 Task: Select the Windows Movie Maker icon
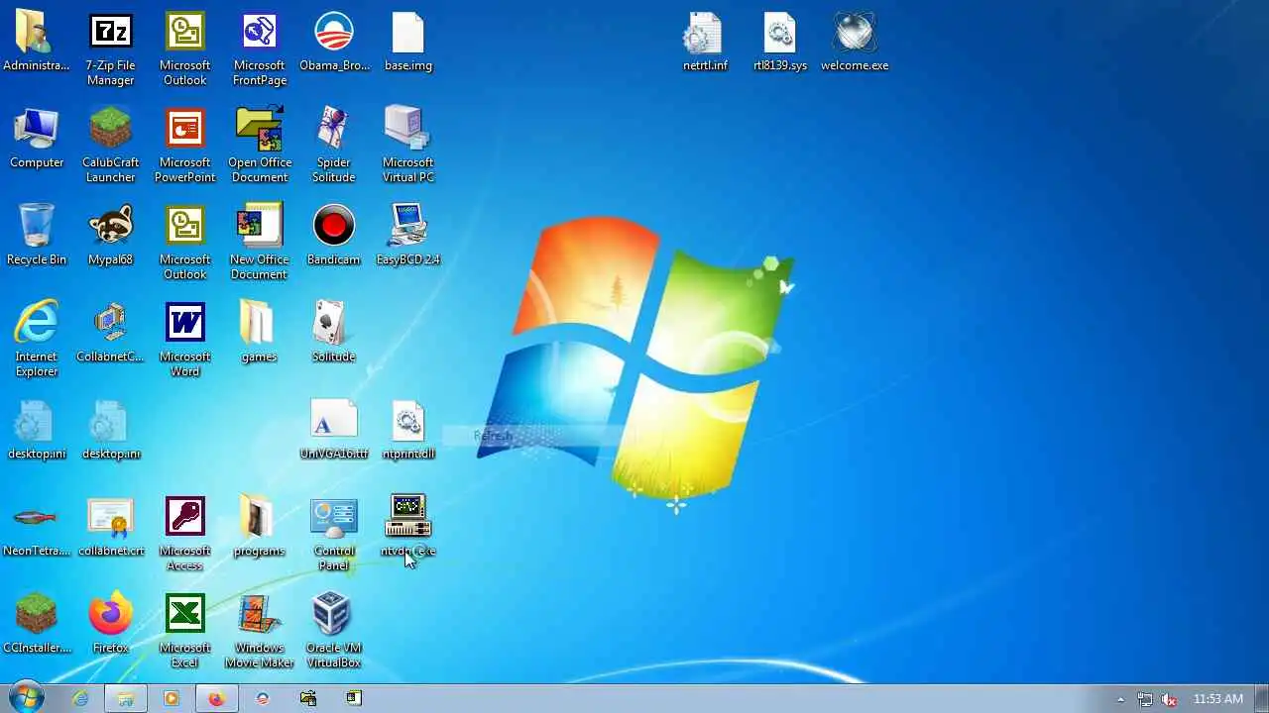259,631
